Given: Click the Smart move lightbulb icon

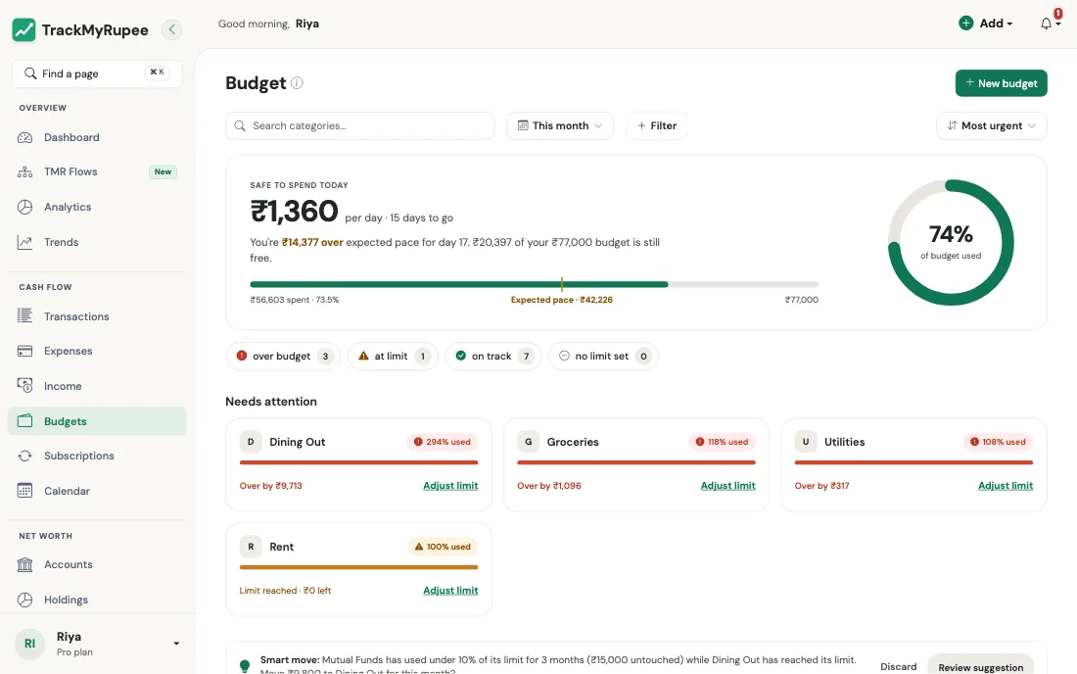Looking at the screenshot, I should click(245, 666).
